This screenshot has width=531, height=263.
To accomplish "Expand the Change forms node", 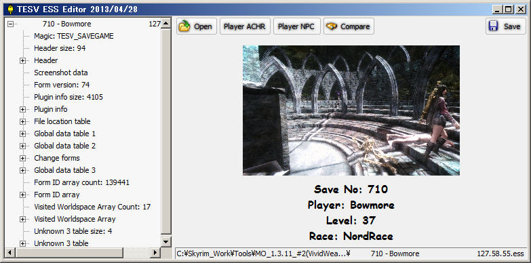I will click(x=22, y=158).
